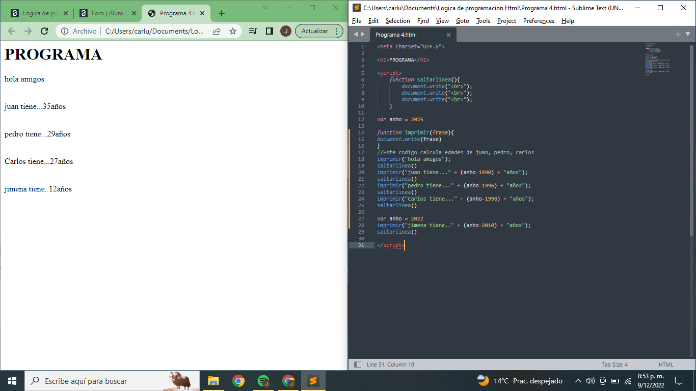Add new tab with plus icon in Sublime
The image size is (696, 391).
678,34
